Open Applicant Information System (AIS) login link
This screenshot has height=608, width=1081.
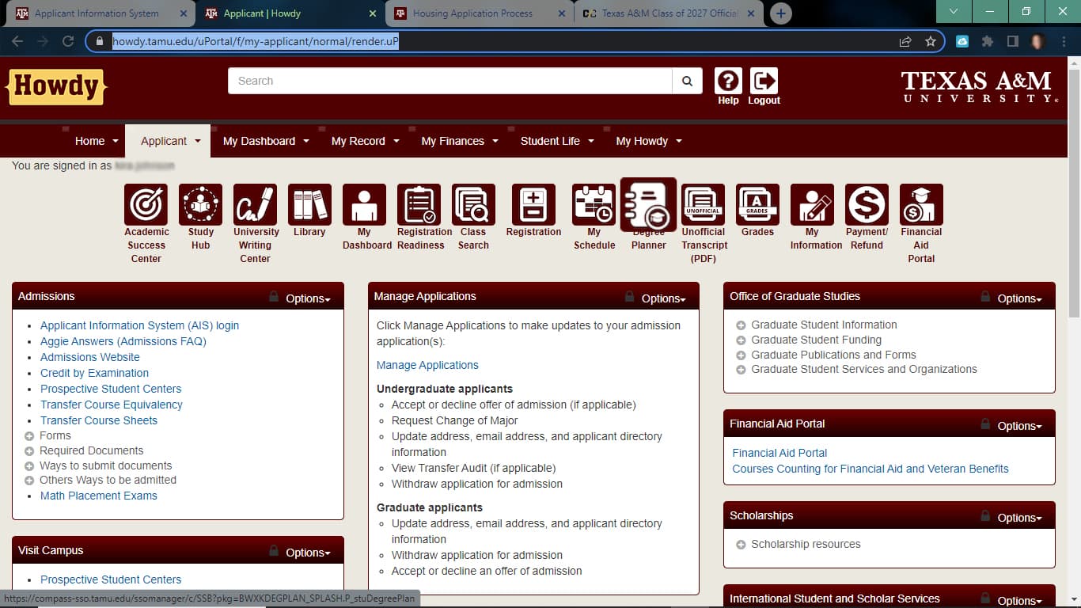139,325
